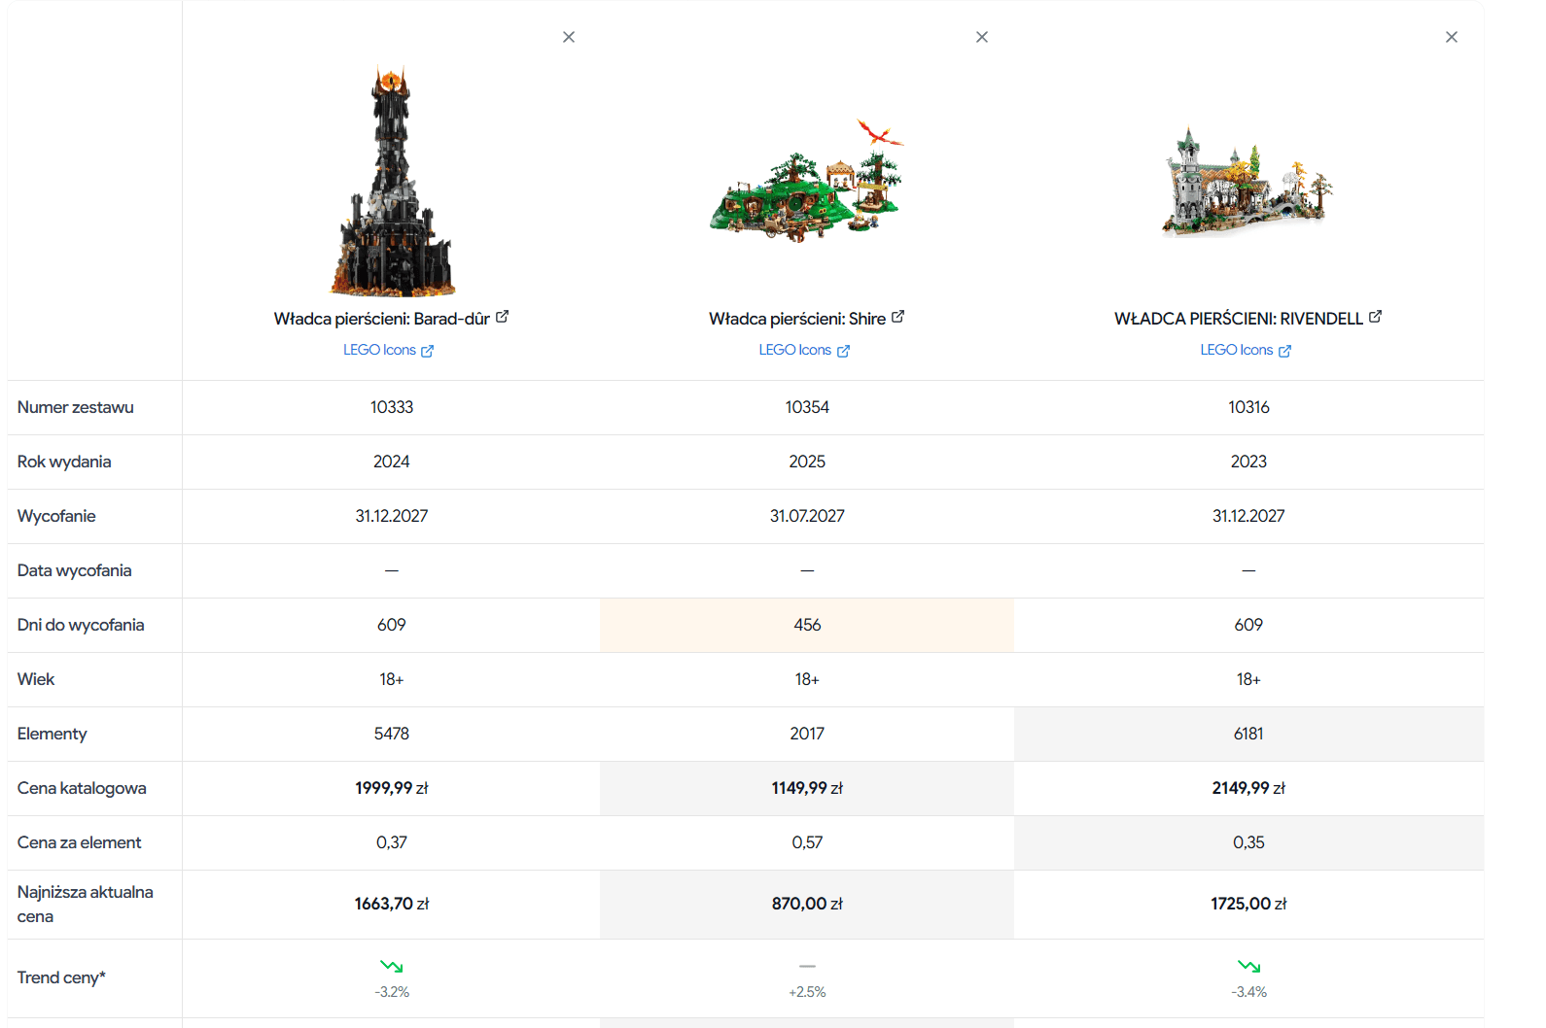Remove Barad-dûr set from comparison
The image size is (1546, 1028).
[x=569, y=37]
